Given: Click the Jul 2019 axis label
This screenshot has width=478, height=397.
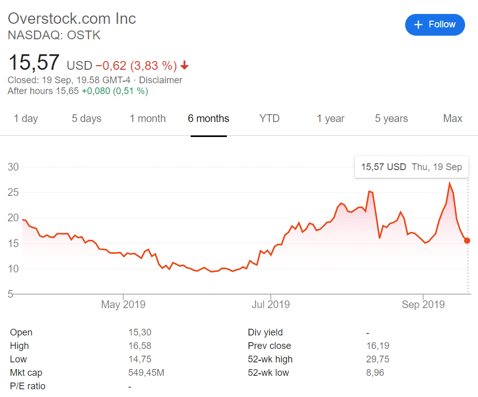Looking at the screenshot, I should pos(270,304).
